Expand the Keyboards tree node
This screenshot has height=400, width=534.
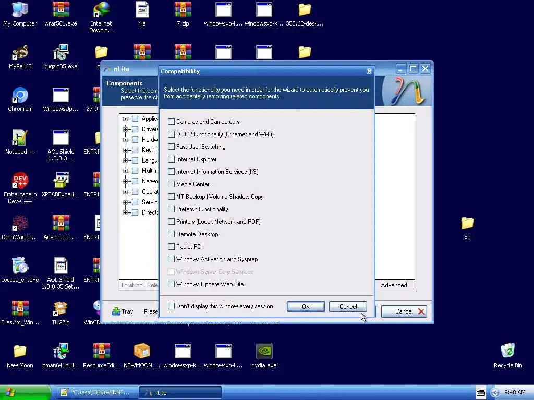125,150
